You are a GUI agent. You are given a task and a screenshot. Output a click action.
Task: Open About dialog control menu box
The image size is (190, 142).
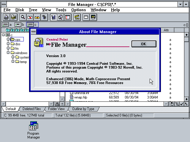point(34,32)
